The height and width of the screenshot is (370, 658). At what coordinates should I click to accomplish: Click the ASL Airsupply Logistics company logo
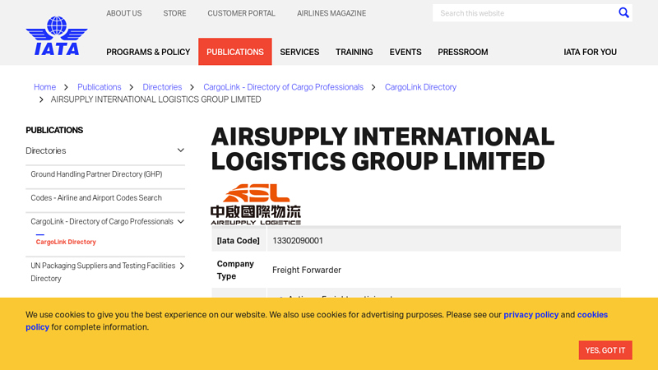256,204
